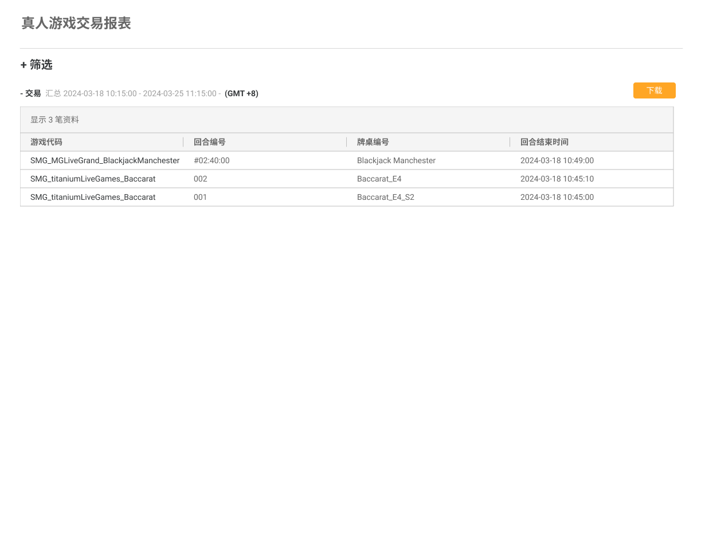Click the (GMT +8) timezone label
Viewport: 705px width, 552px height.
pos(241,93)
